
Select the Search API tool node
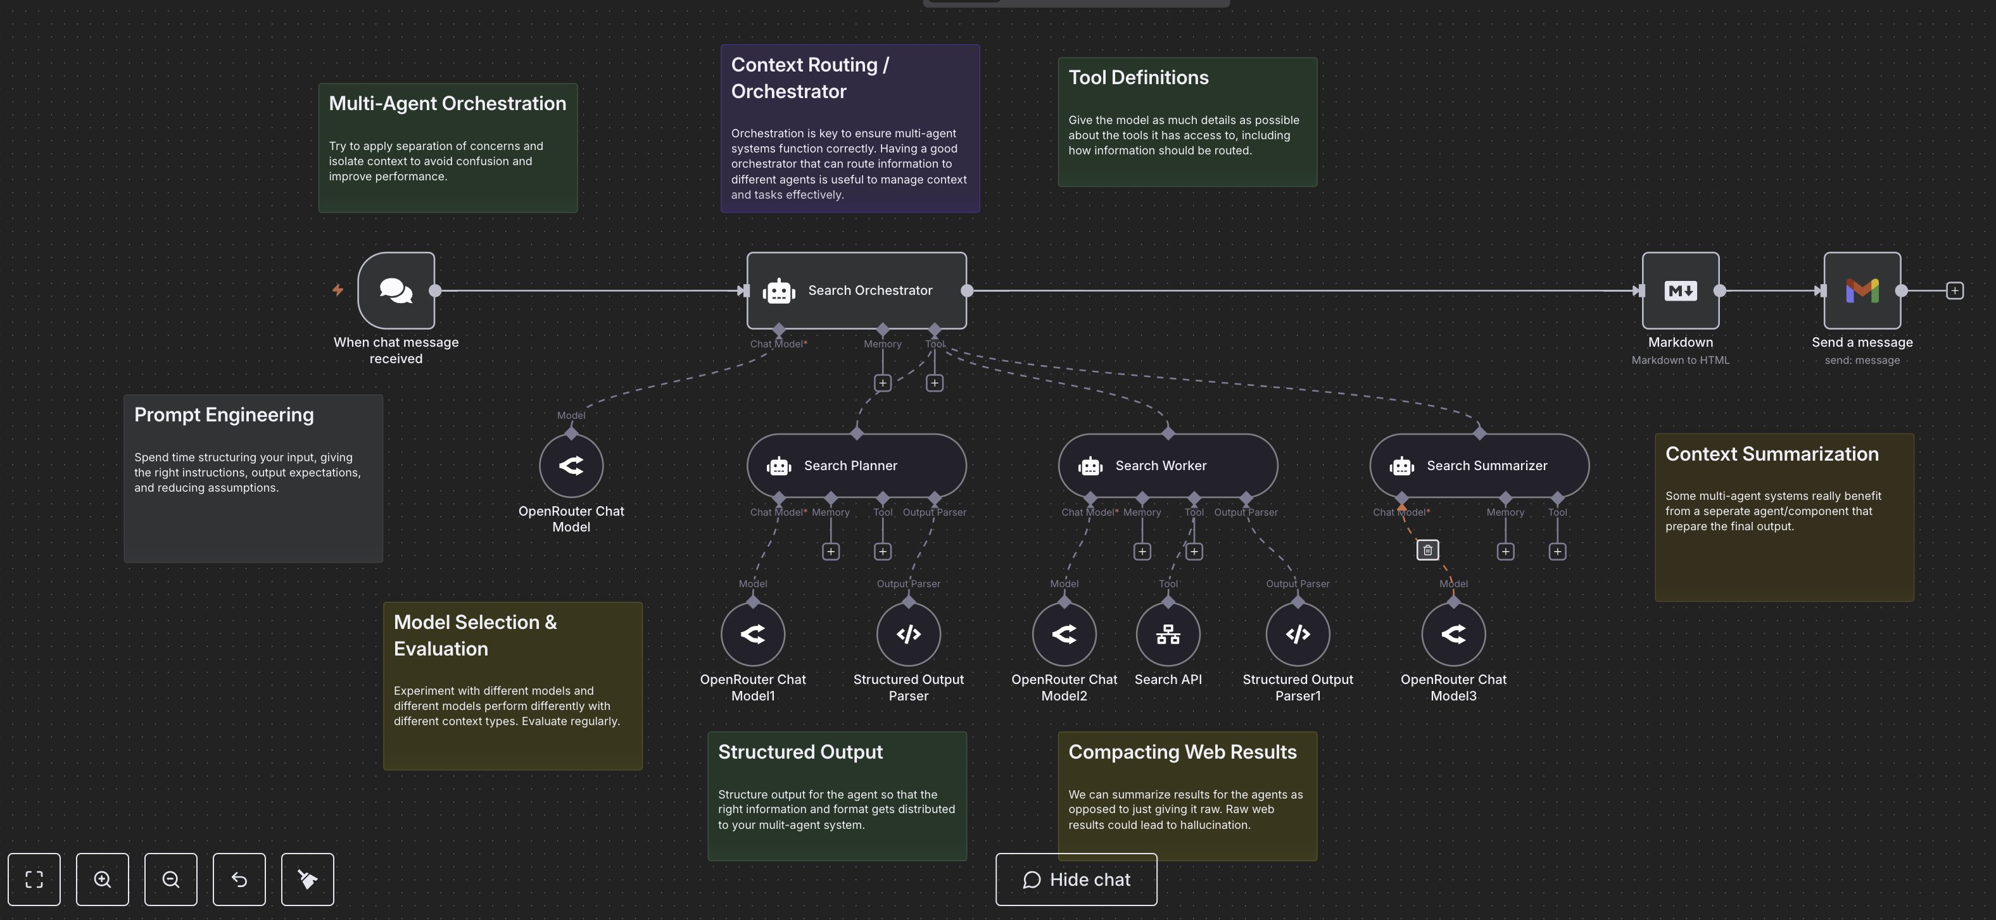point(1168,634)
